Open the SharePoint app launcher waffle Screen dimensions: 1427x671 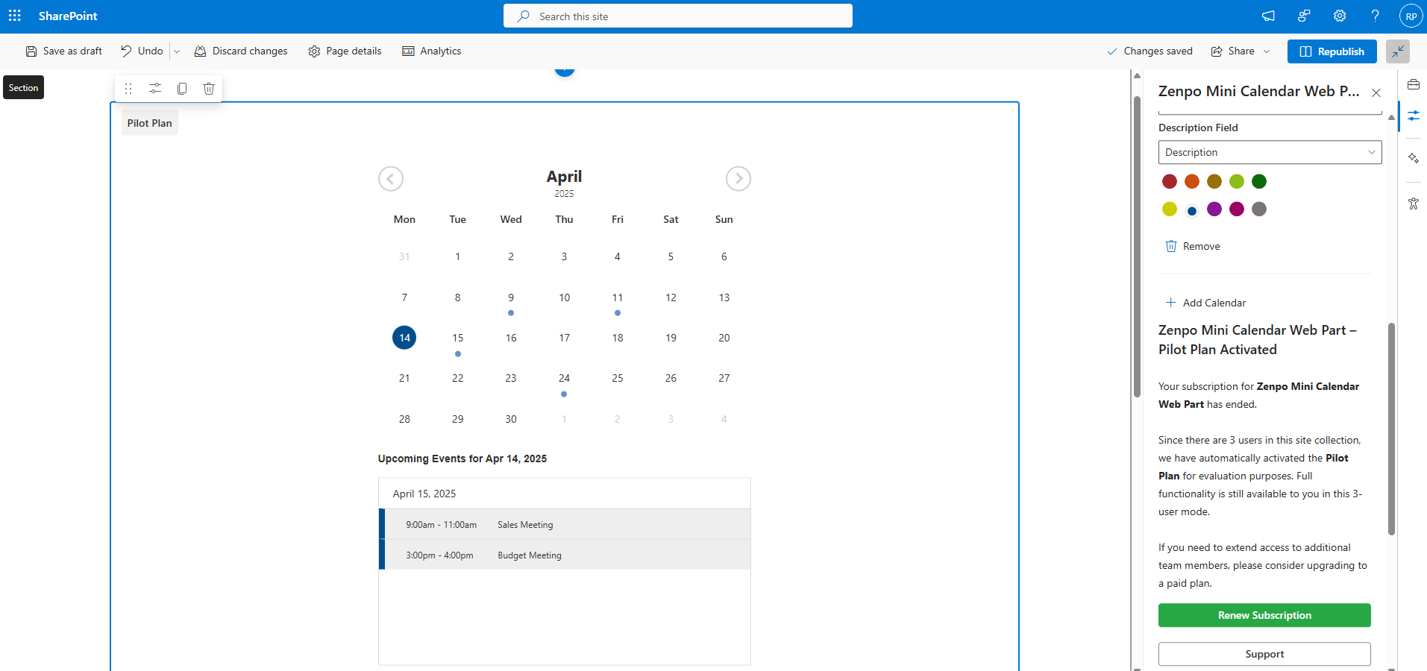coord(15,16)
